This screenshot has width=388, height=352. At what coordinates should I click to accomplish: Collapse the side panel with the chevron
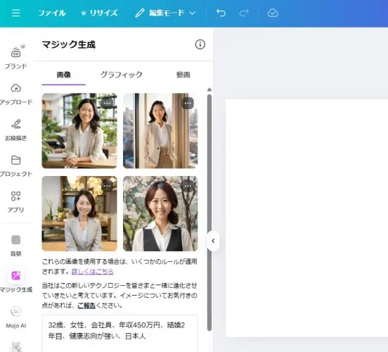pyautogui.click(x=213, y=241)
